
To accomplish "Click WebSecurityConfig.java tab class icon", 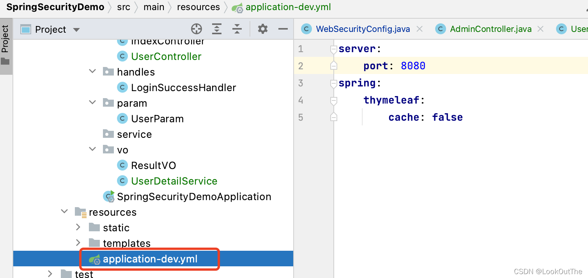I will click(x=306, y=29).
